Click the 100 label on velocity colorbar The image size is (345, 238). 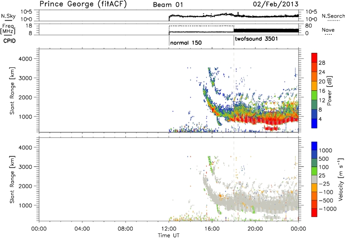pyautogui.click(x=324, y=167)
